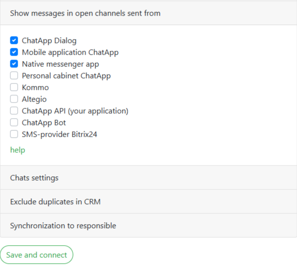This screenshot has width=297, height=274.
Task: Check the Kommo checkbox
Action: click(x=14, y=87)
